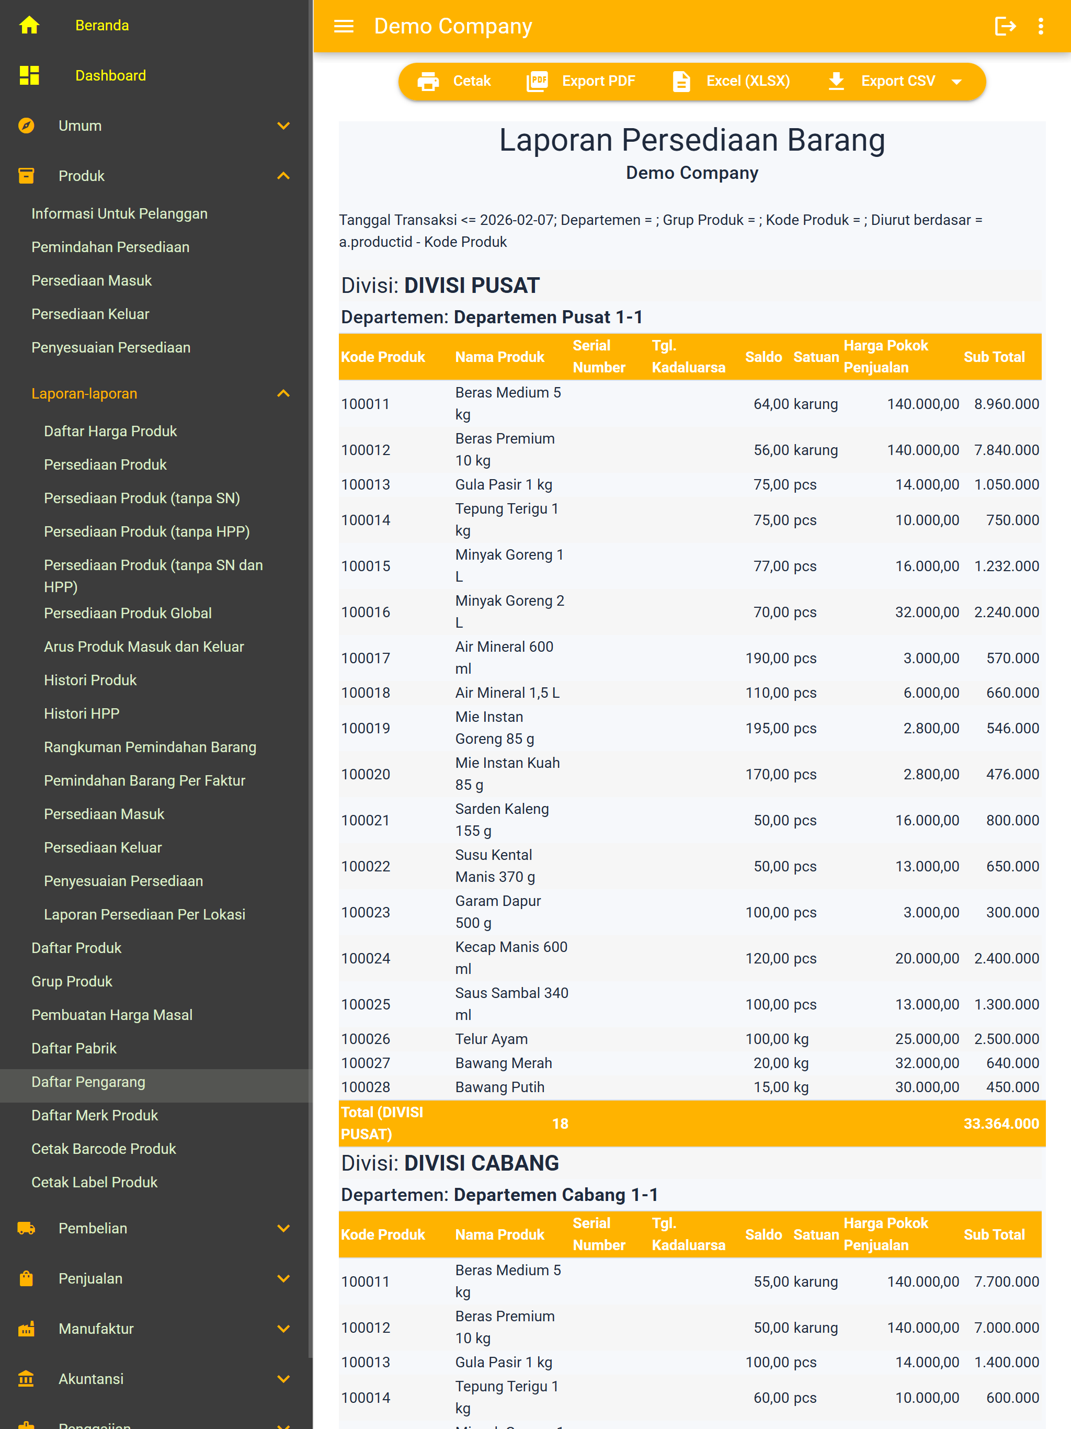
Task: Click the Pembelian truck icon
Action: pyautogui.click(x=27, y=1228)
